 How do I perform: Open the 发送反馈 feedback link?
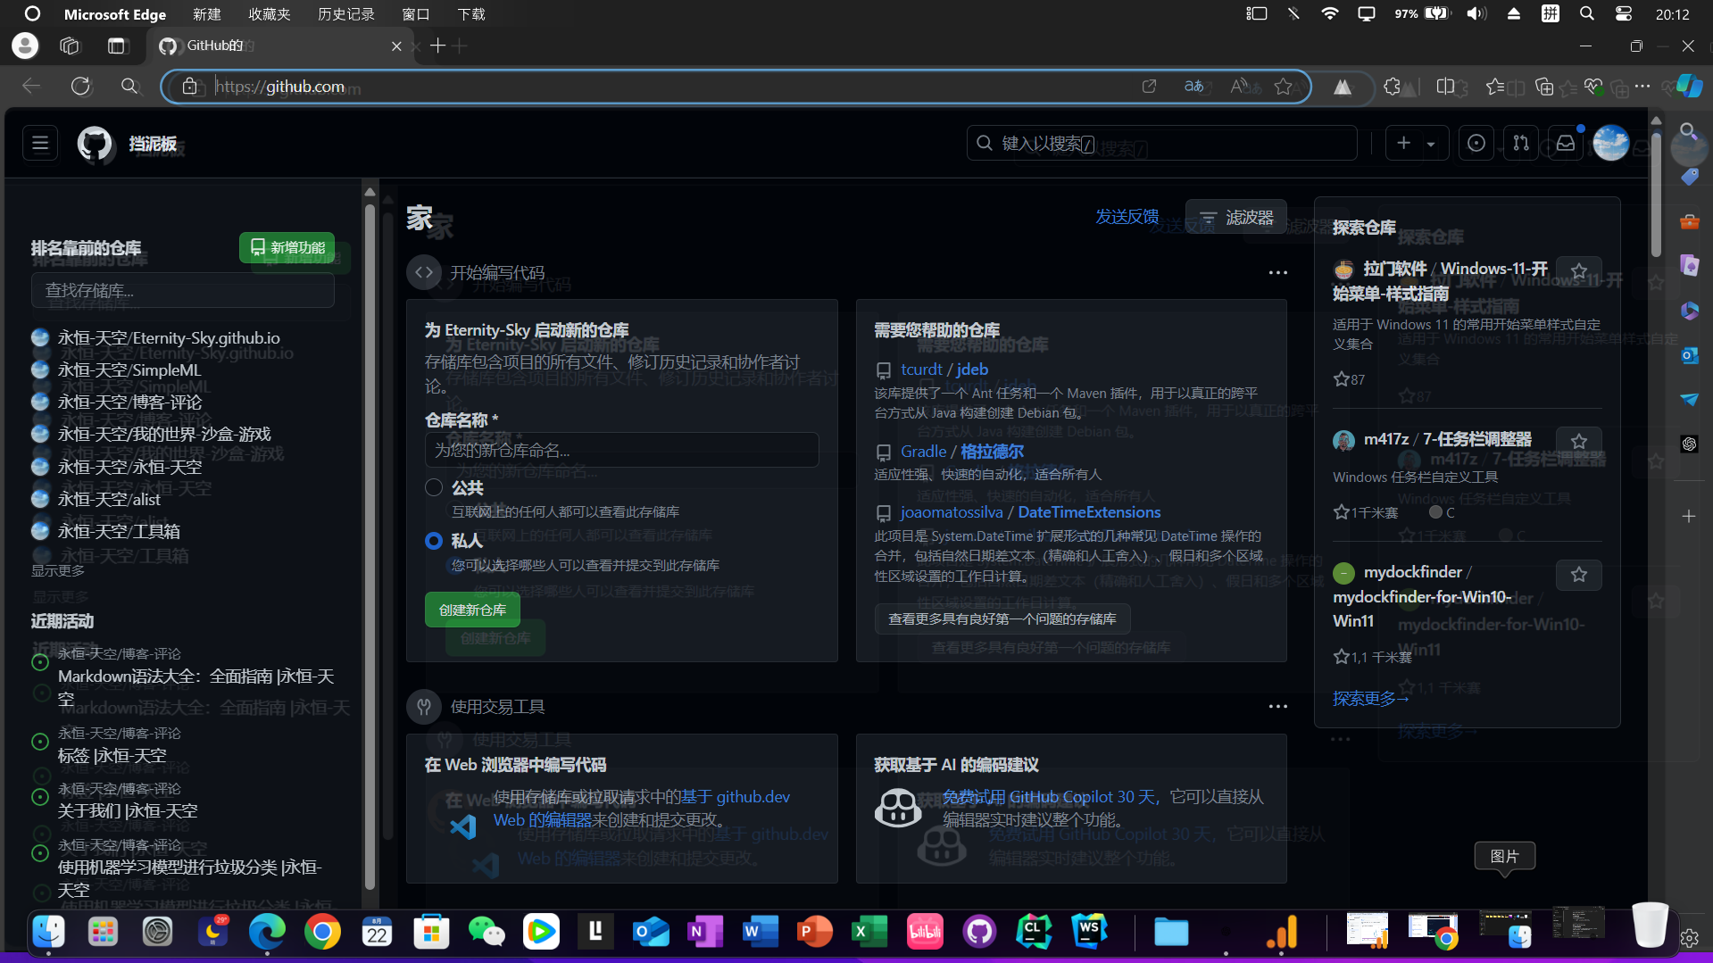pos(1127,217)
